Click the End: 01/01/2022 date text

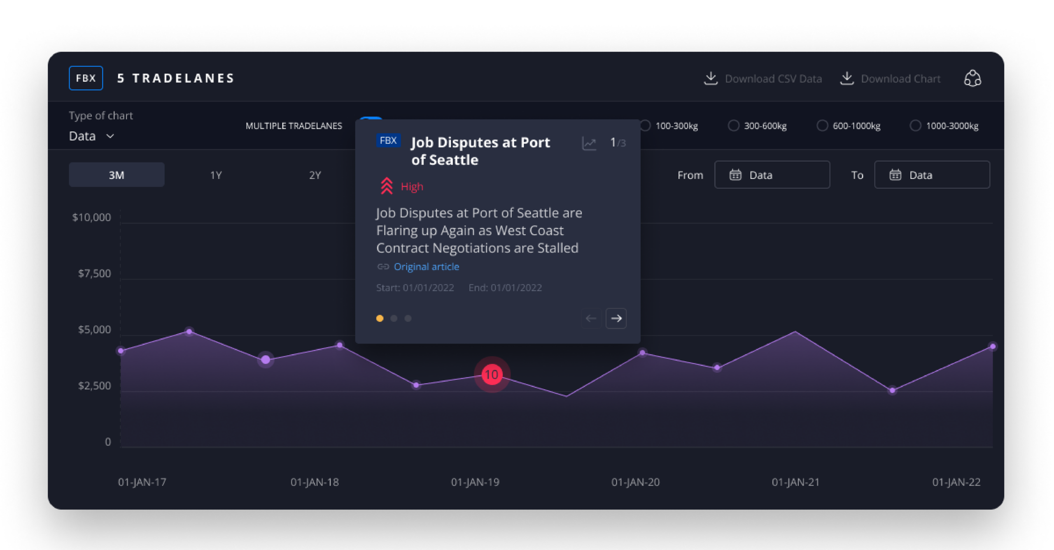click(505, 288)
